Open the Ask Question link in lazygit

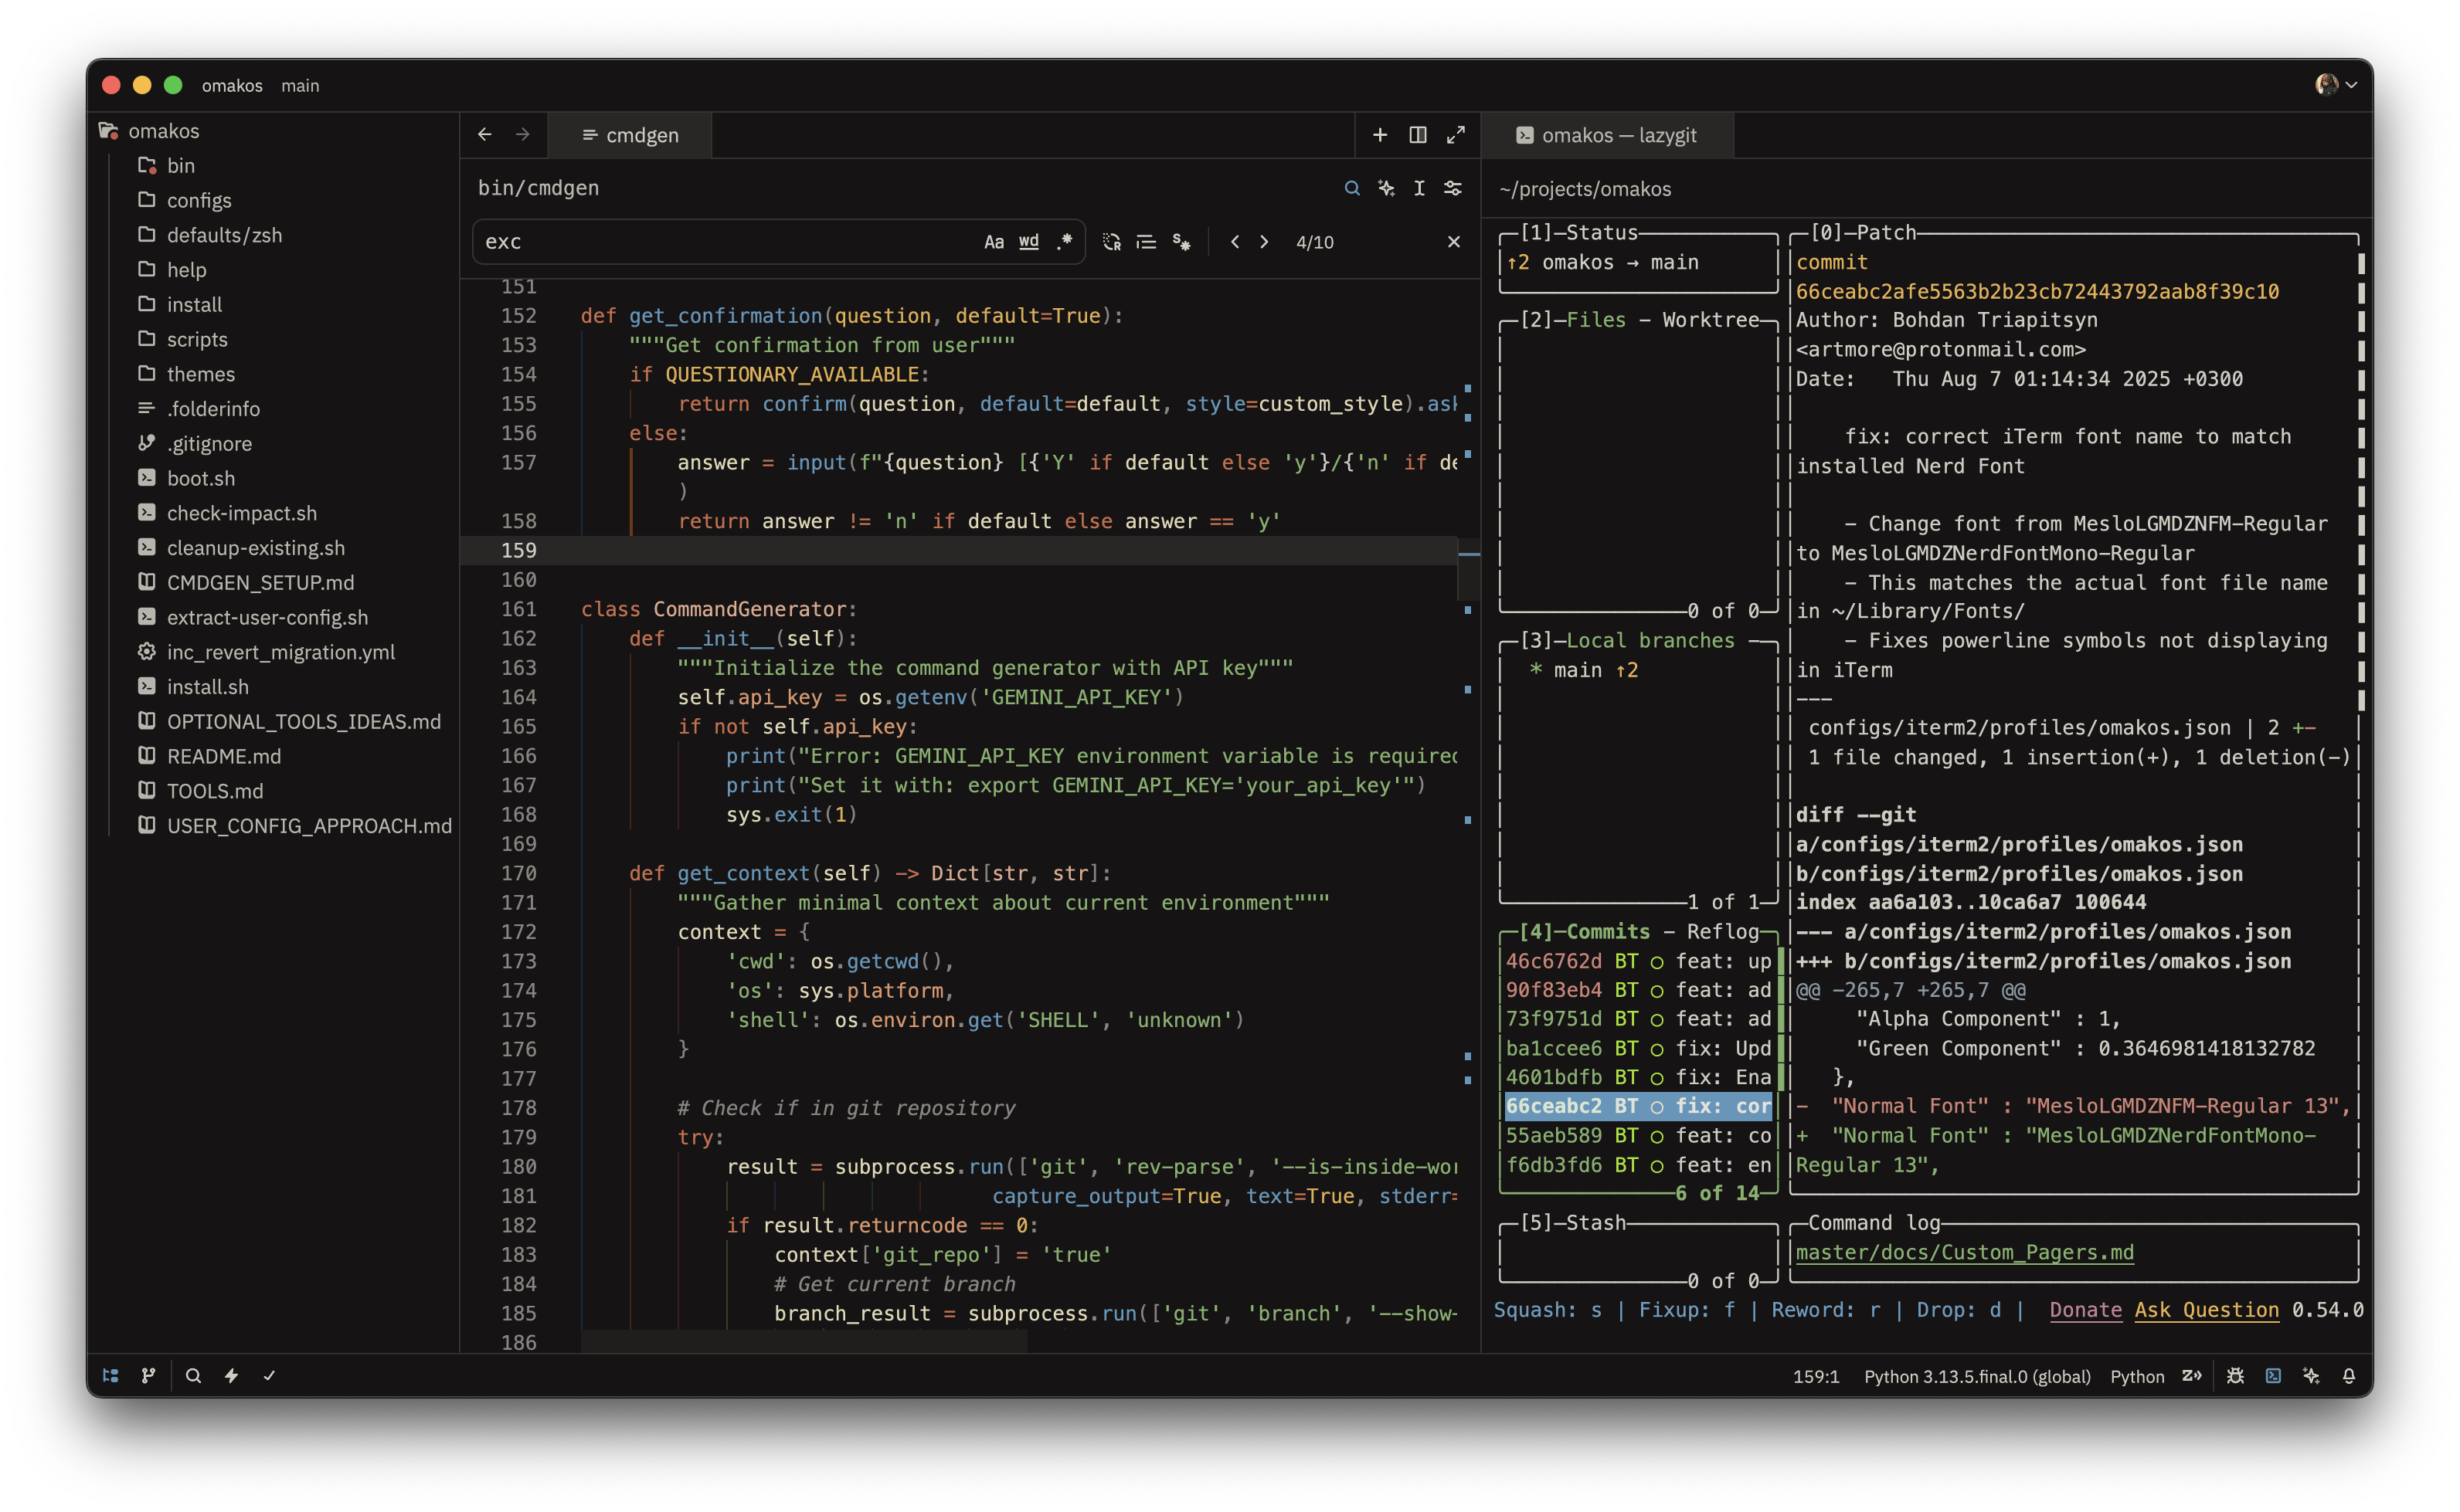pyautogui.click(x=2206, y=1310)
